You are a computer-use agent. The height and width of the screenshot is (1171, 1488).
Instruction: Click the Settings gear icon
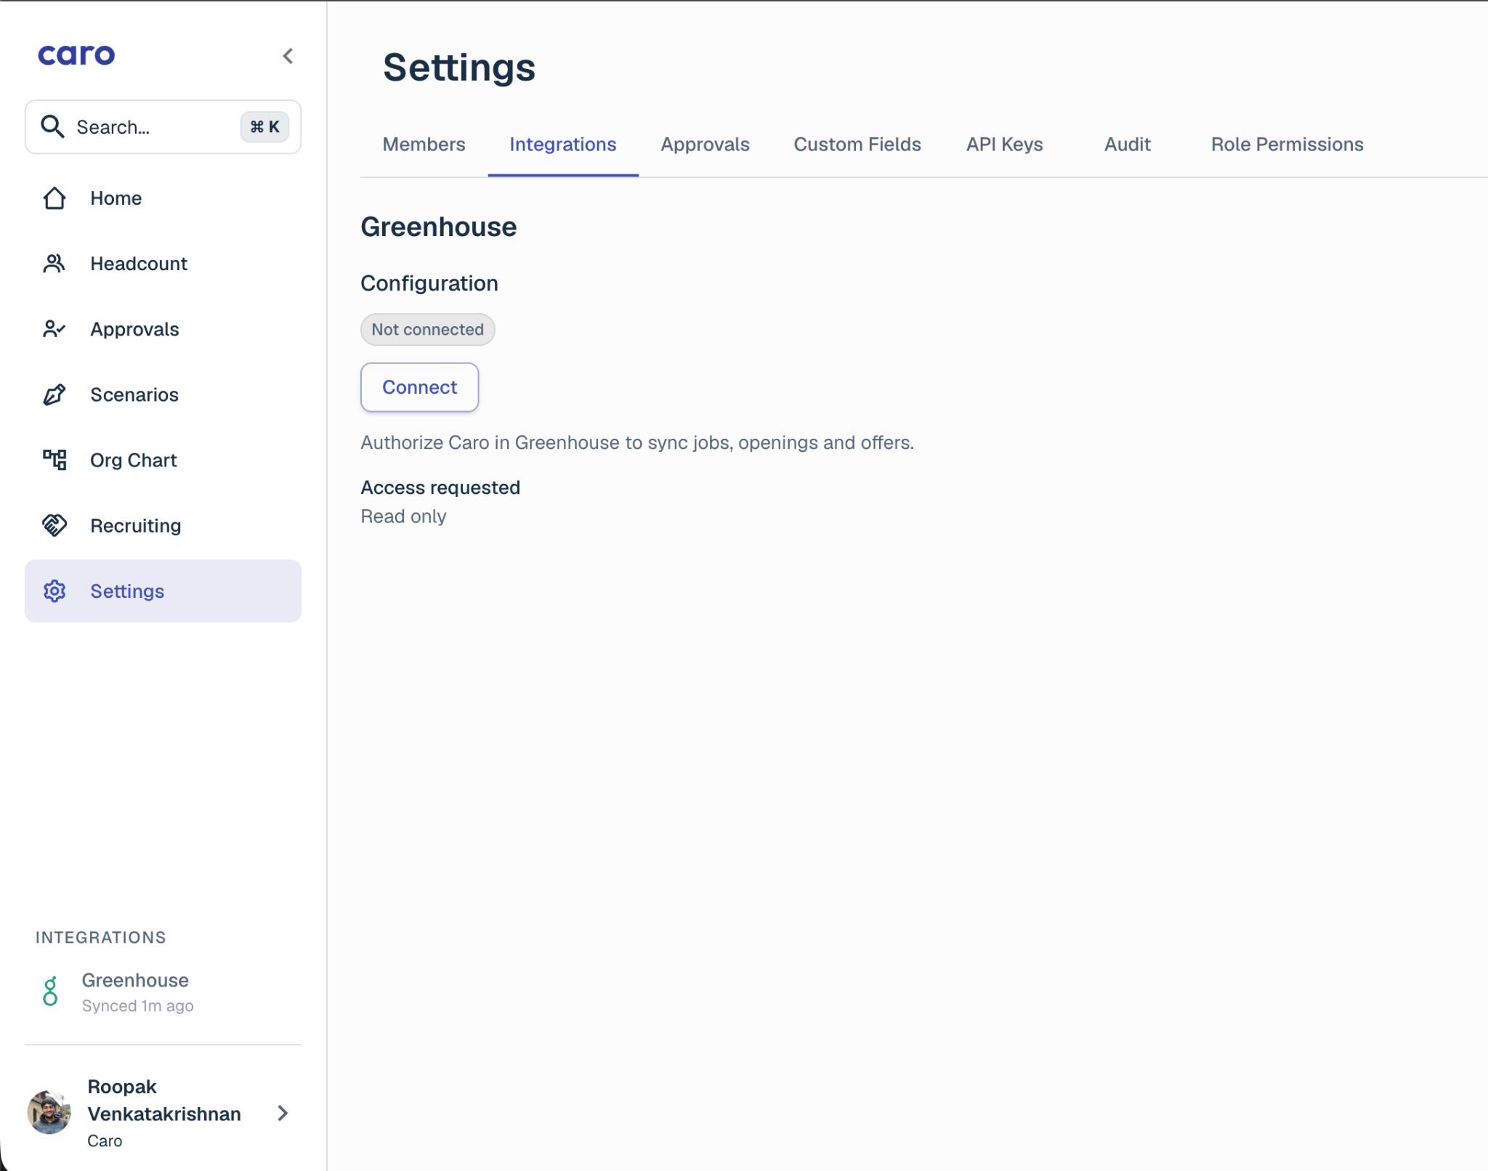point(54,591)
